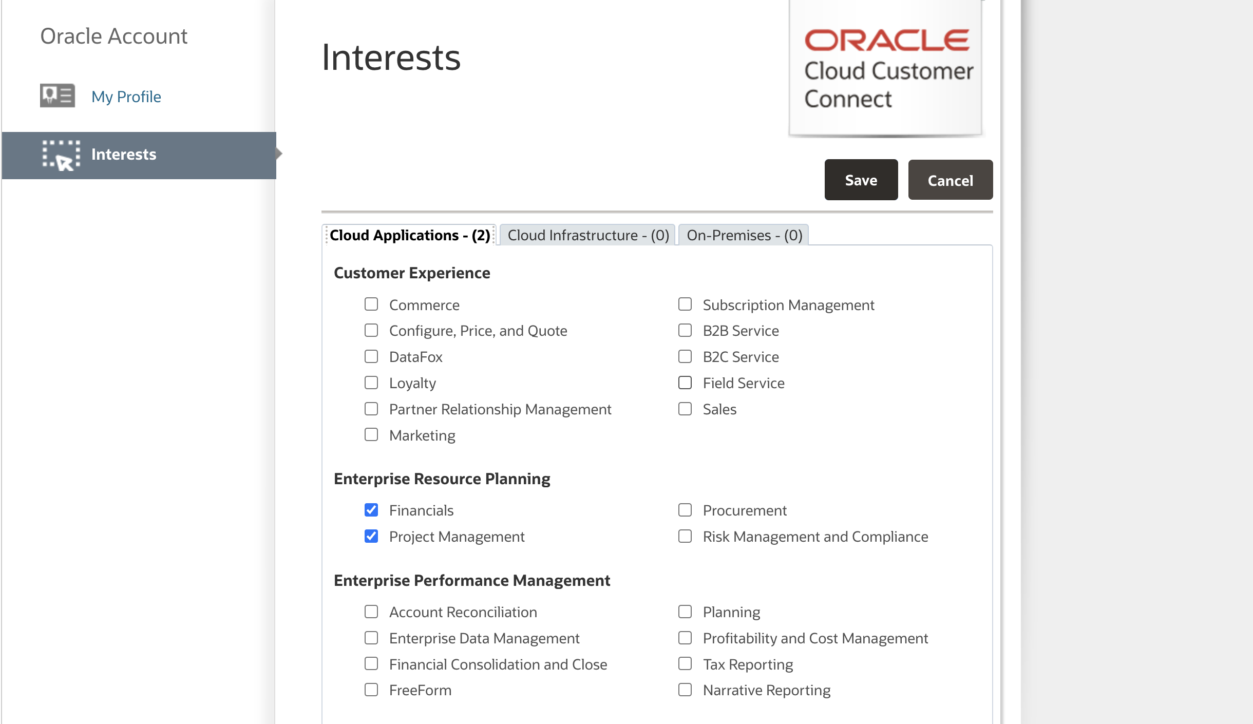Check Risk Management and Compliance
1253x724 pixels.
(685, 536)
